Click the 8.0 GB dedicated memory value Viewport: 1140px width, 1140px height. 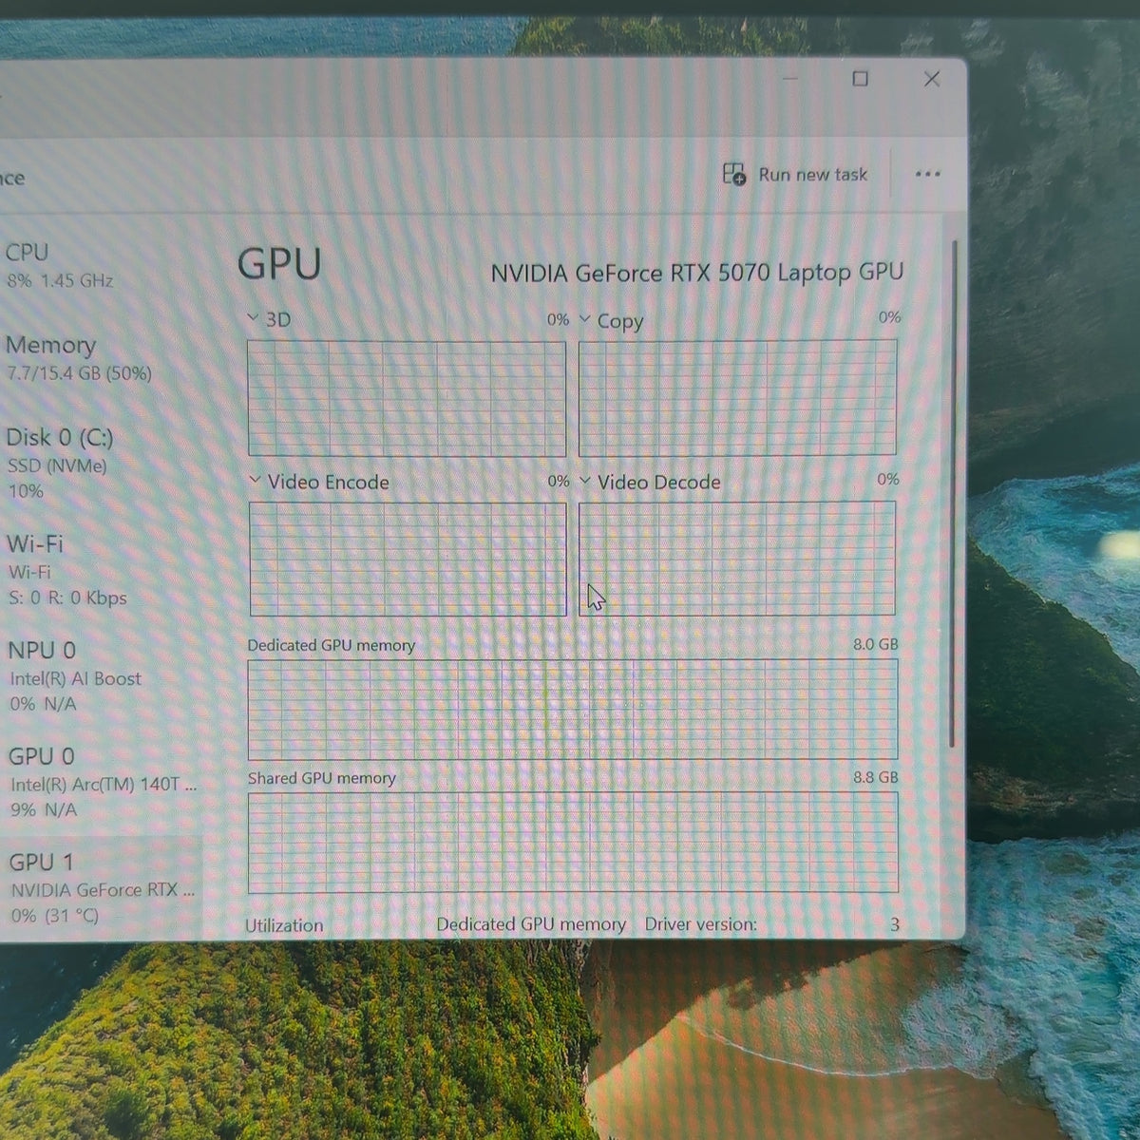875,644
